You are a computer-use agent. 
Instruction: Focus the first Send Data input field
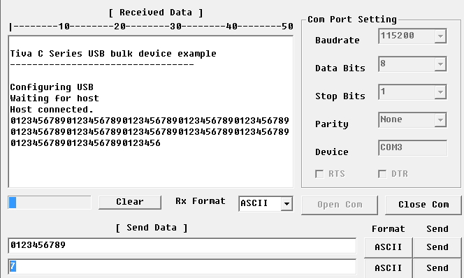pyautogui.click(x=182, y=245)
